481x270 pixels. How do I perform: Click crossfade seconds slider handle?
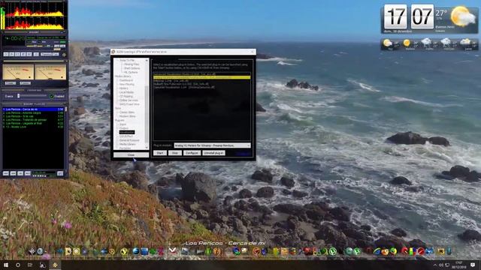(18, 96)
